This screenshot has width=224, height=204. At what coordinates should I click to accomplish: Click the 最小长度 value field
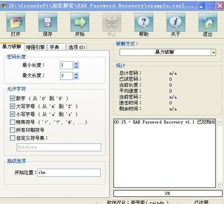coord(67,65)
